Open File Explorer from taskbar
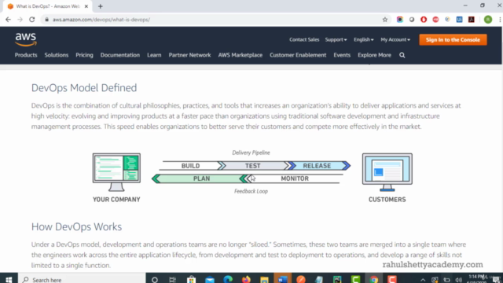The width and height of the screenshot is (503, 283). point(264,280)
